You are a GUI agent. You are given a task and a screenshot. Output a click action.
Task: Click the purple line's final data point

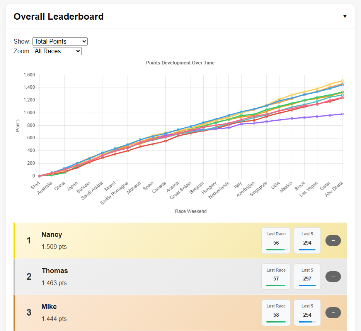(x=342, y=114)
